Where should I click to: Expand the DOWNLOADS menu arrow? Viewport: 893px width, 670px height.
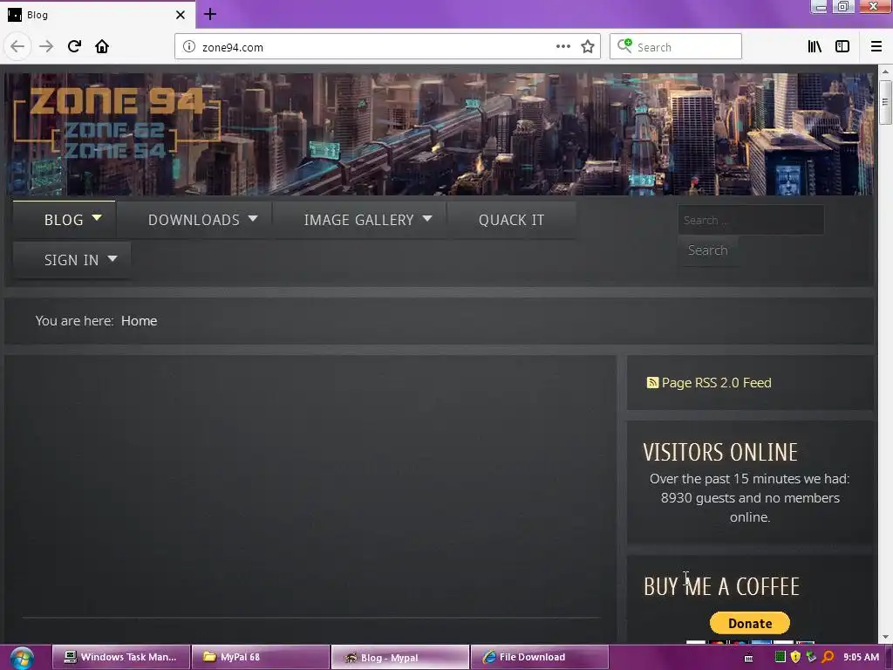point(253,218)
